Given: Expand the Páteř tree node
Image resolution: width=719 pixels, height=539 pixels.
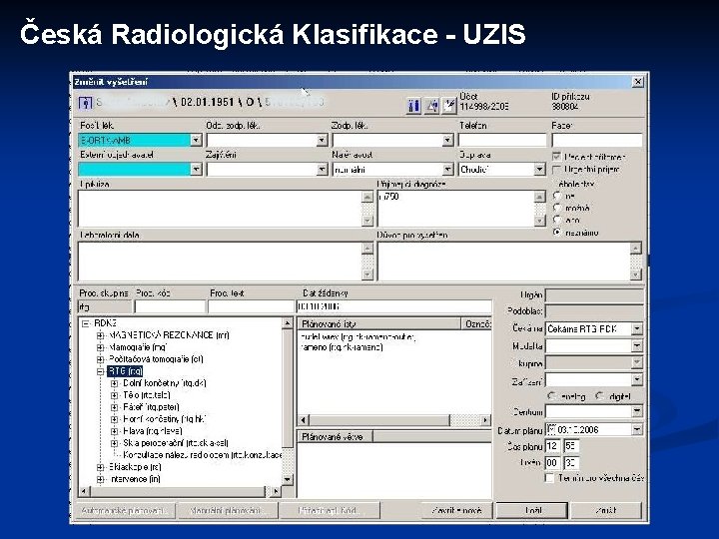Looking at the screenshot, I should [x=114, y=407].
